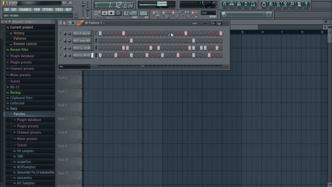Click the undo history toolbar icon
The width and height of the screenshot is (332, 187).
[x=264, y=4]
